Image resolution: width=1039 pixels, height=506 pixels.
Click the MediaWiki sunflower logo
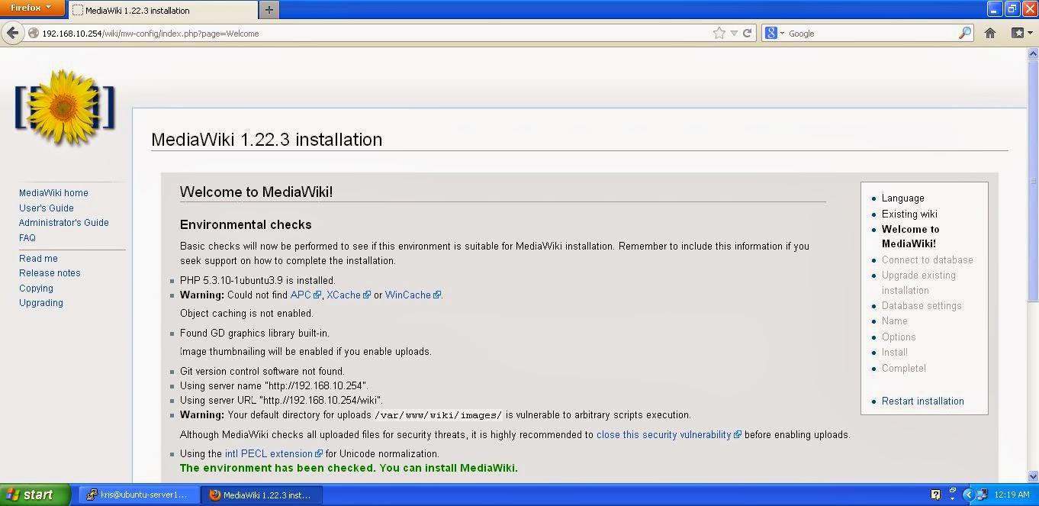tap(65, 108)
